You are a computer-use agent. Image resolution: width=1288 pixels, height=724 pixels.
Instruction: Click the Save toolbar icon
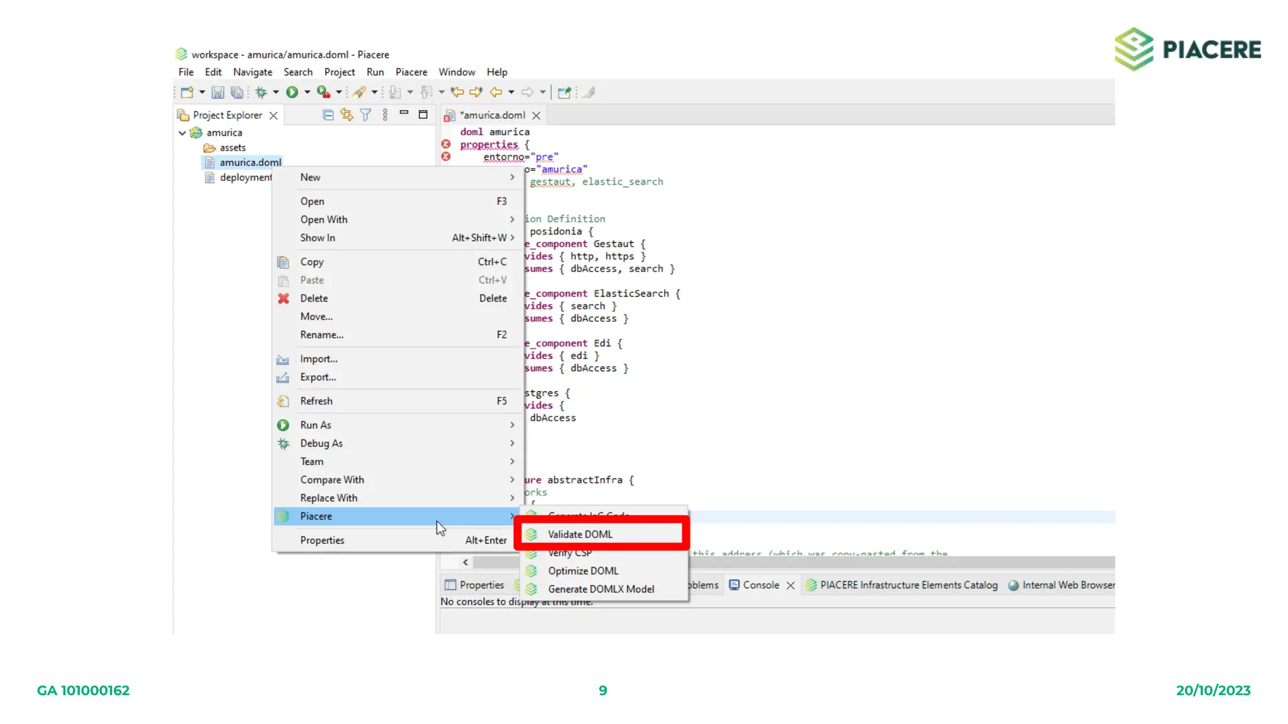218,92
